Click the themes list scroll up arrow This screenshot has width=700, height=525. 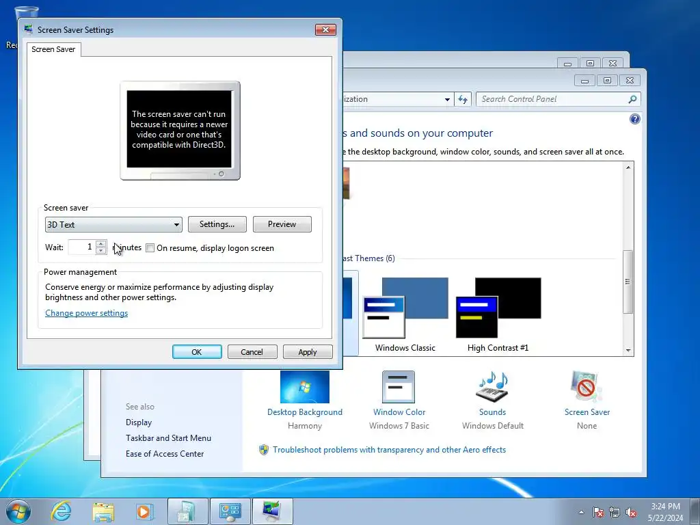coord(628,167)
